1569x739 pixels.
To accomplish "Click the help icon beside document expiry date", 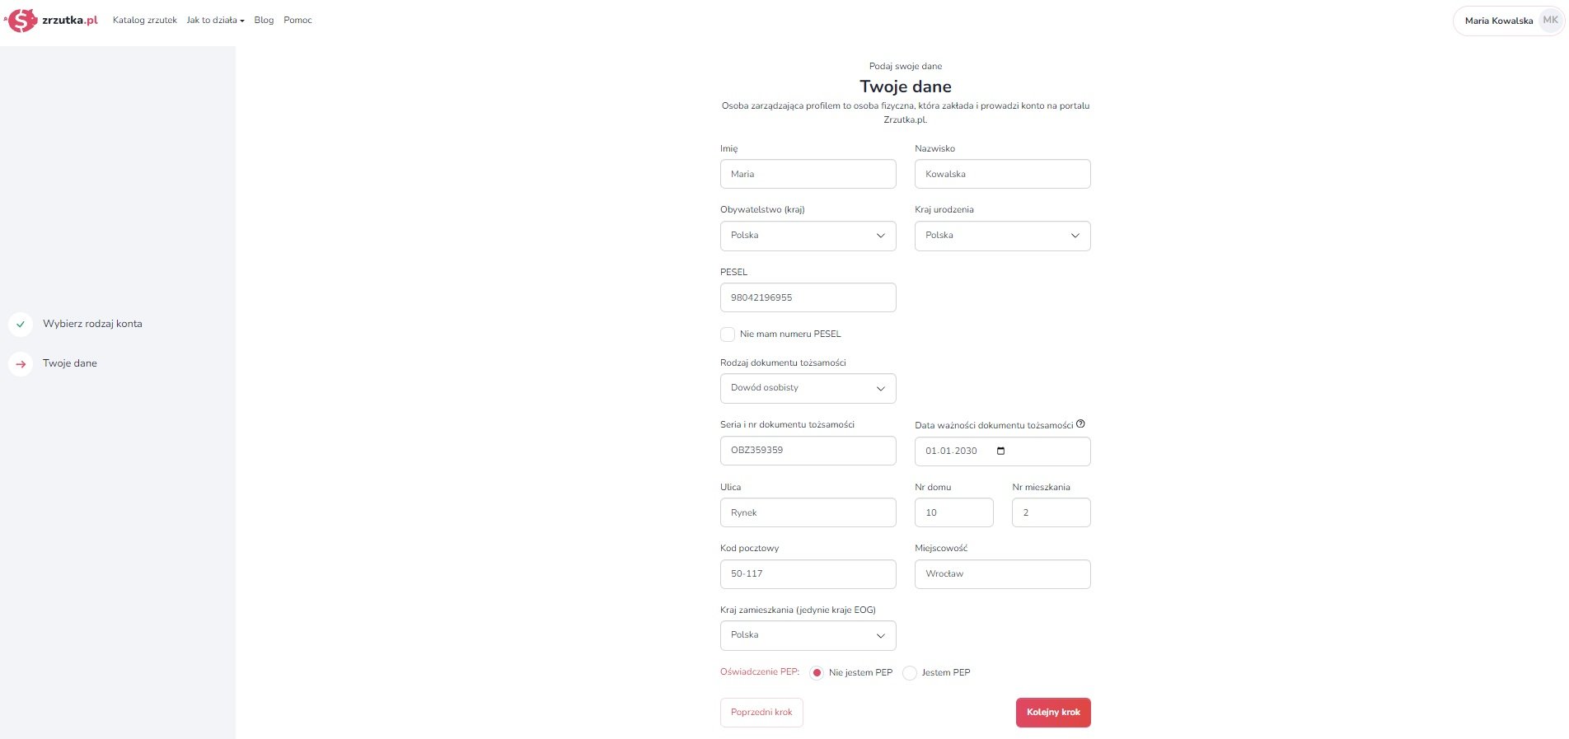I will point(1080,424).
